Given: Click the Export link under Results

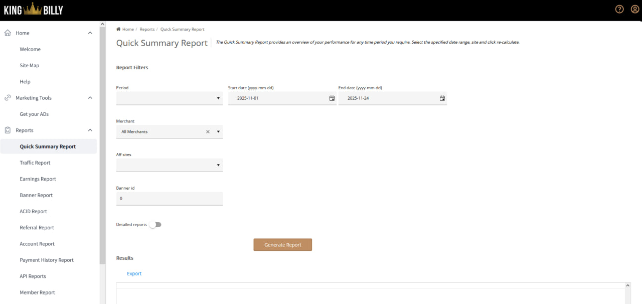Looking at the screenshot, I should tap(134, 273).
